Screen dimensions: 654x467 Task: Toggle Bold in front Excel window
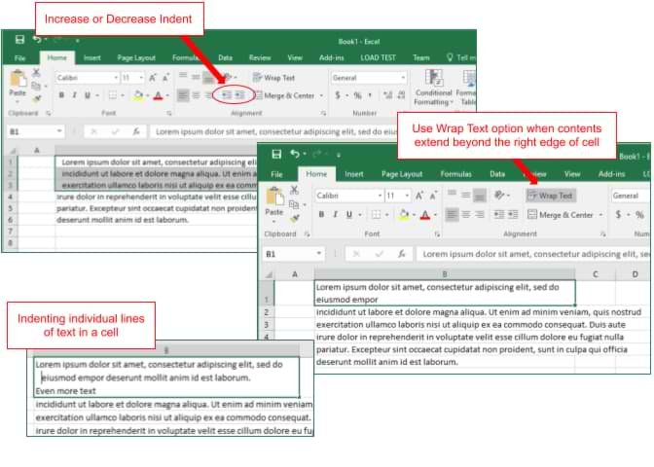pos(321,215)
